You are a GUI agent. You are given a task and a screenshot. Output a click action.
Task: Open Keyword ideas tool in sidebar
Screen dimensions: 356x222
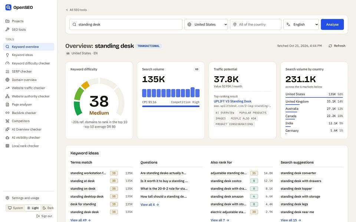pos(29,55)
